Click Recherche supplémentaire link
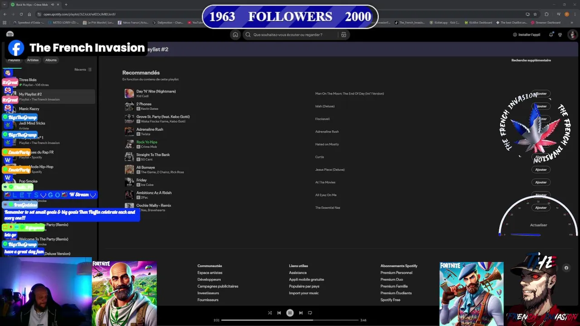Screen dimensions: 580x326 click(531, 60)
